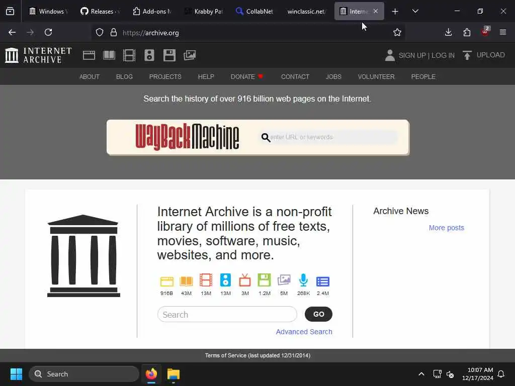Image resolution: width=515 pixels, height=386 pixels.
Task: Open the tracking protection shield icon
Action: [x=100, y=33]
